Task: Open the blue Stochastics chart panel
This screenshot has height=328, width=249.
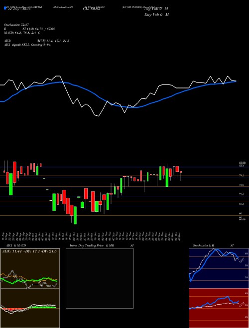Action: (x=219, y=268)
